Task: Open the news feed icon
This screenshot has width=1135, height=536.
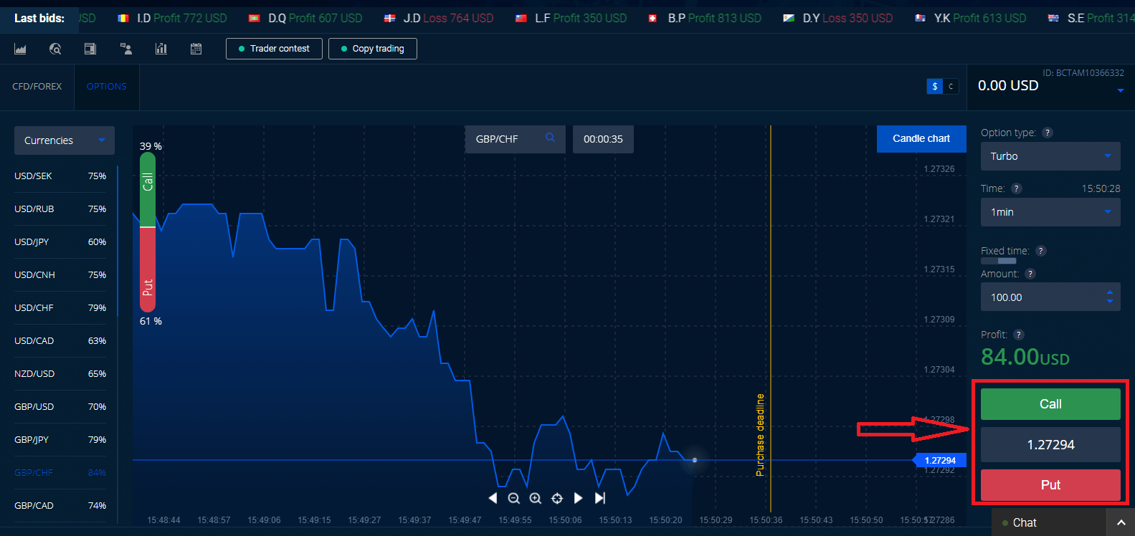Action: point(90,49)
